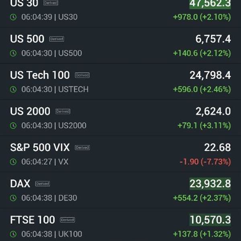Select the highlighted FTSE 100 price 10,570.3
This screenshot has width=241, height=241.
coord(210,220)
